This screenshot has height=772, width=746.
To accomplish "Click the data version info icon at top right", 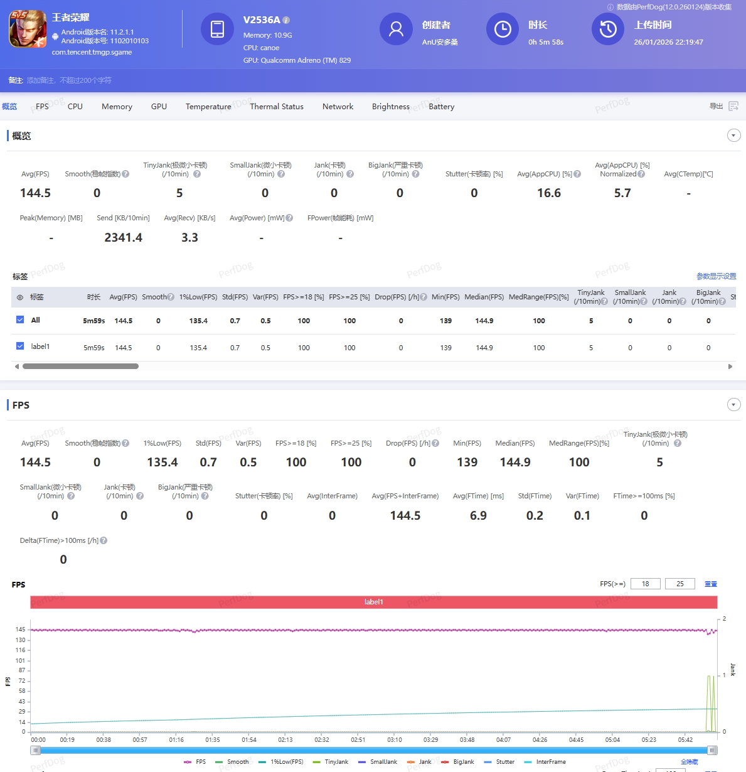I will [x=610, y=7].
